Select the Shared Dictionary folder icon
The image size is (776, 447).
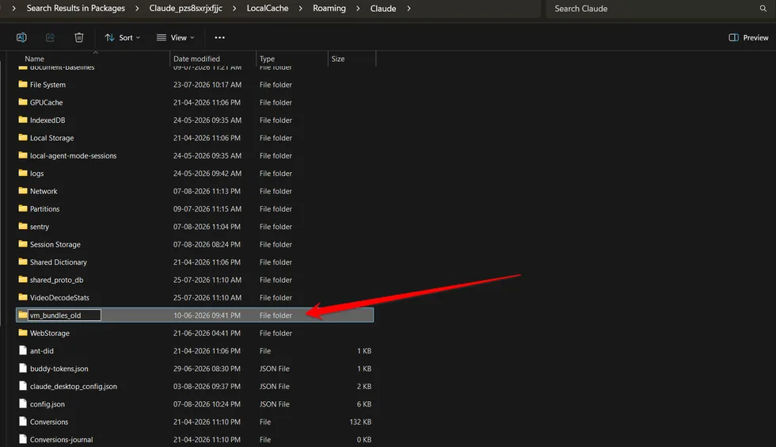tap(23, 262)
